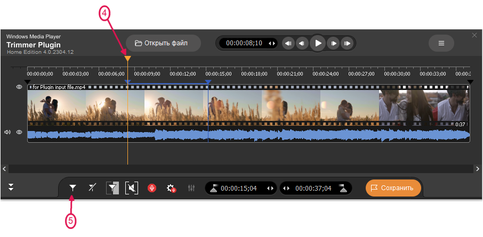The height and width of the screenshot is (237, 483).
Task: Click the Add marker filter icon
Action: (x=73, y=188)
